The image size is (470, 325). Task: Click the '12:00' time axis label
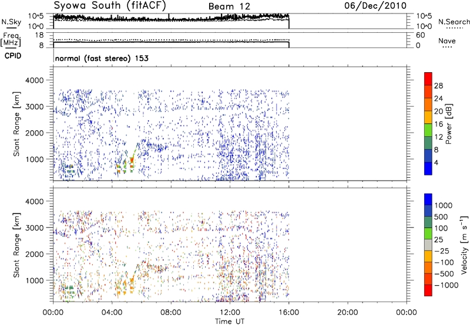230,313
